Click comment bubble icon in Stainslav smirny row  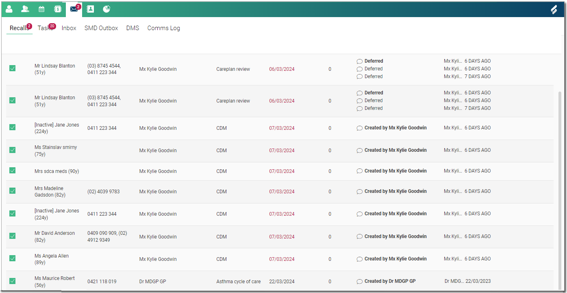pos(359,151)
